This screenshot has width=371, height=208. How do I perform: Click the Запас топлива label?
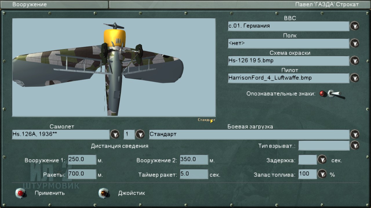click(x=274, y=175)
